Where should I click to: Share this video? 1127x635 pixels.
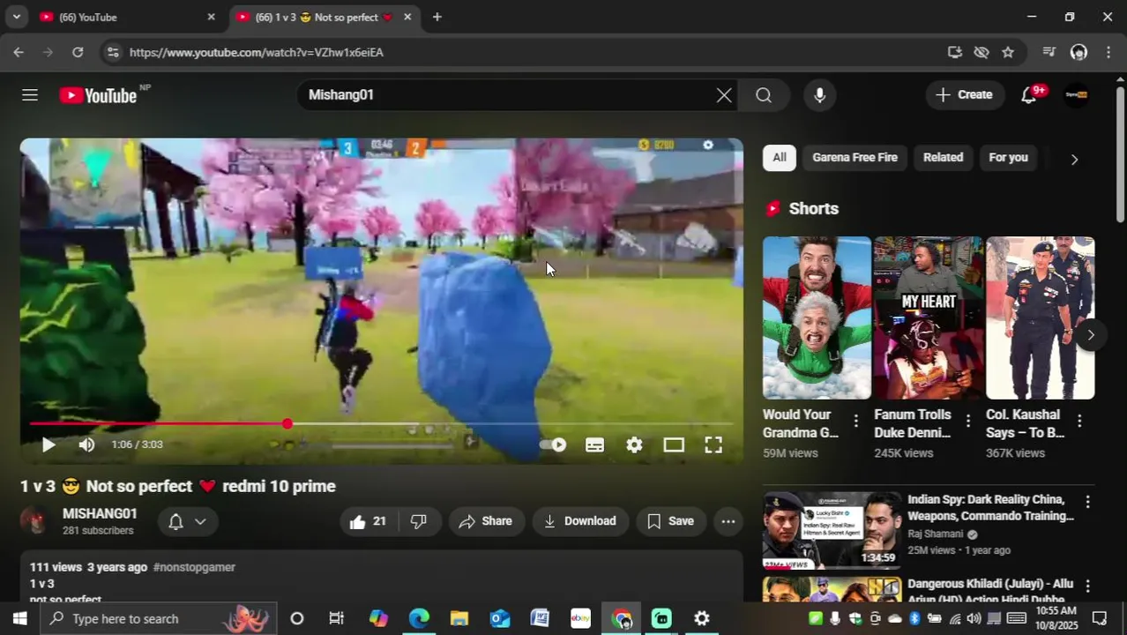click(486, 521)
